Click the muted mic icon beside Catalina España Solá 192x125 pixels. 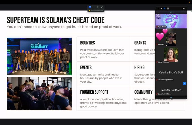tap(157, 80)
